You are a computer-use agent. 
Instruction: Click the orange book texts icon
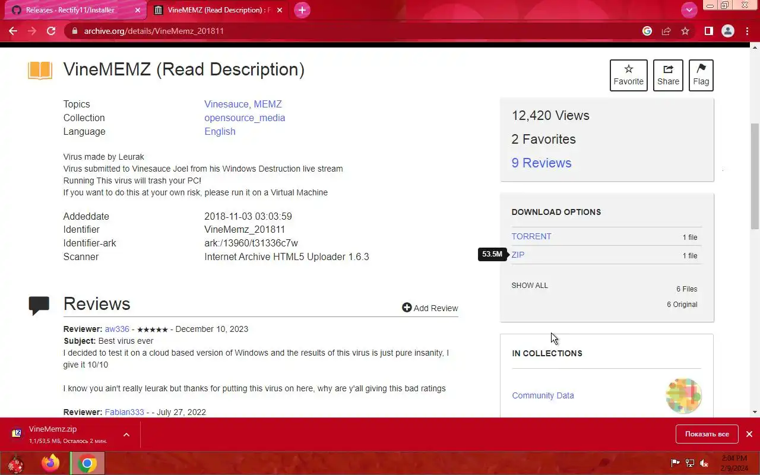40,70
